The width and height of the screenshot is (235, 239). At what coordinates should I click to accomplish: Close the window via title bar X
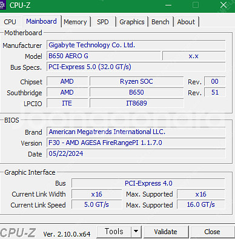click(223, 5)
